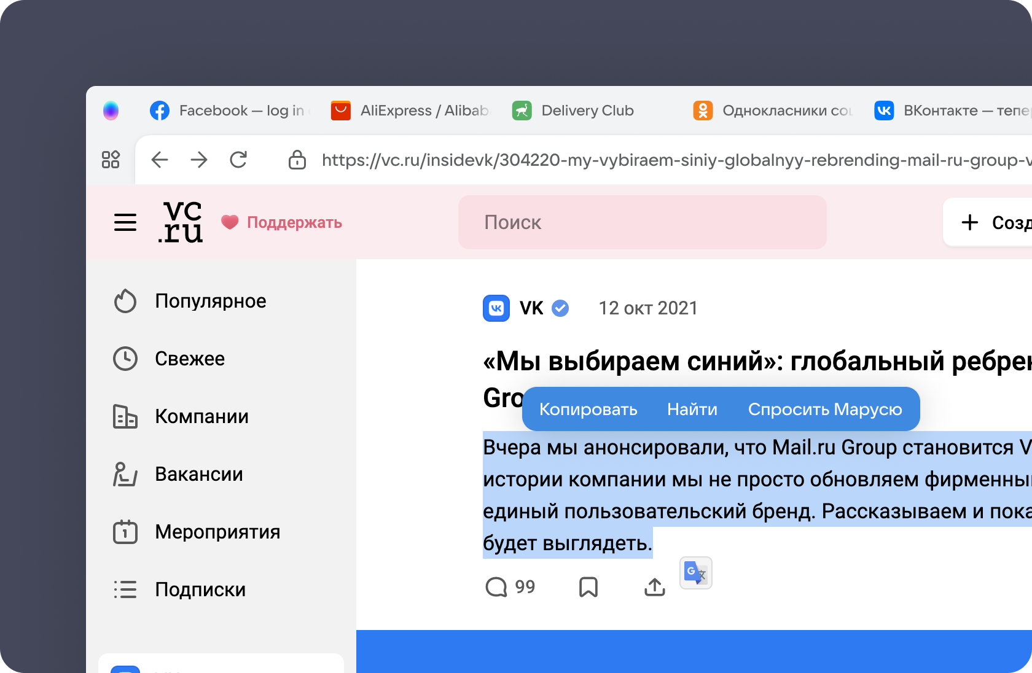Switch to the Delivery Club tab
Viewport: 1032px width, 673px height.
[x=573, y=111]
